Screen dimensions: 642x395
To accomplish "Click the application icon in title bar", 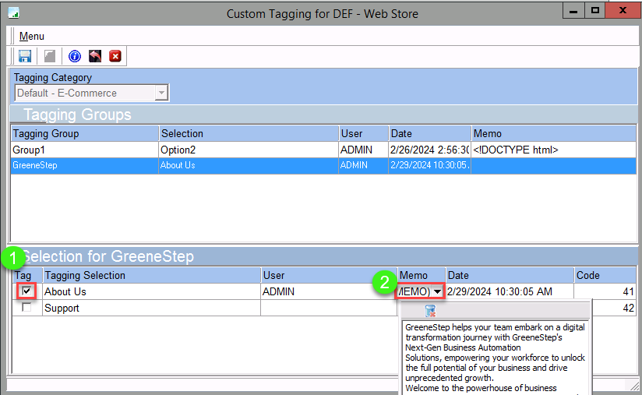I will point(13,13).
